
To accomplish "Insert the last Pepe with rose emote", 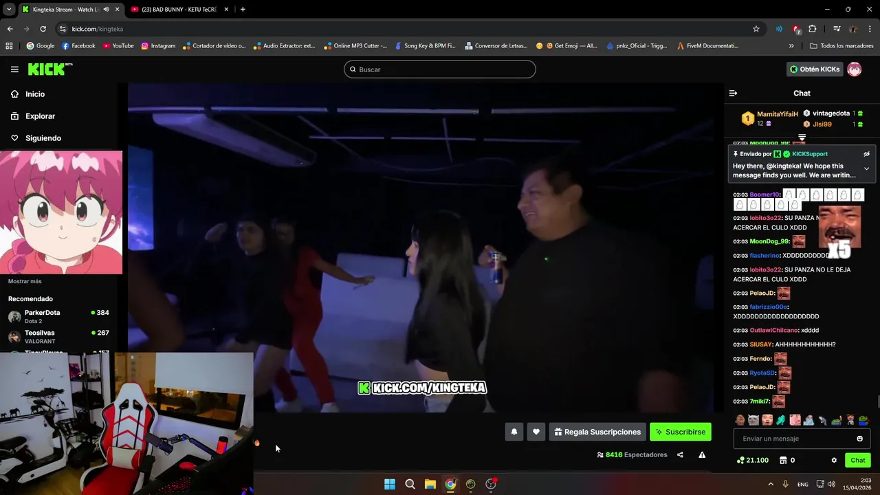I will (x=863, y=420).
